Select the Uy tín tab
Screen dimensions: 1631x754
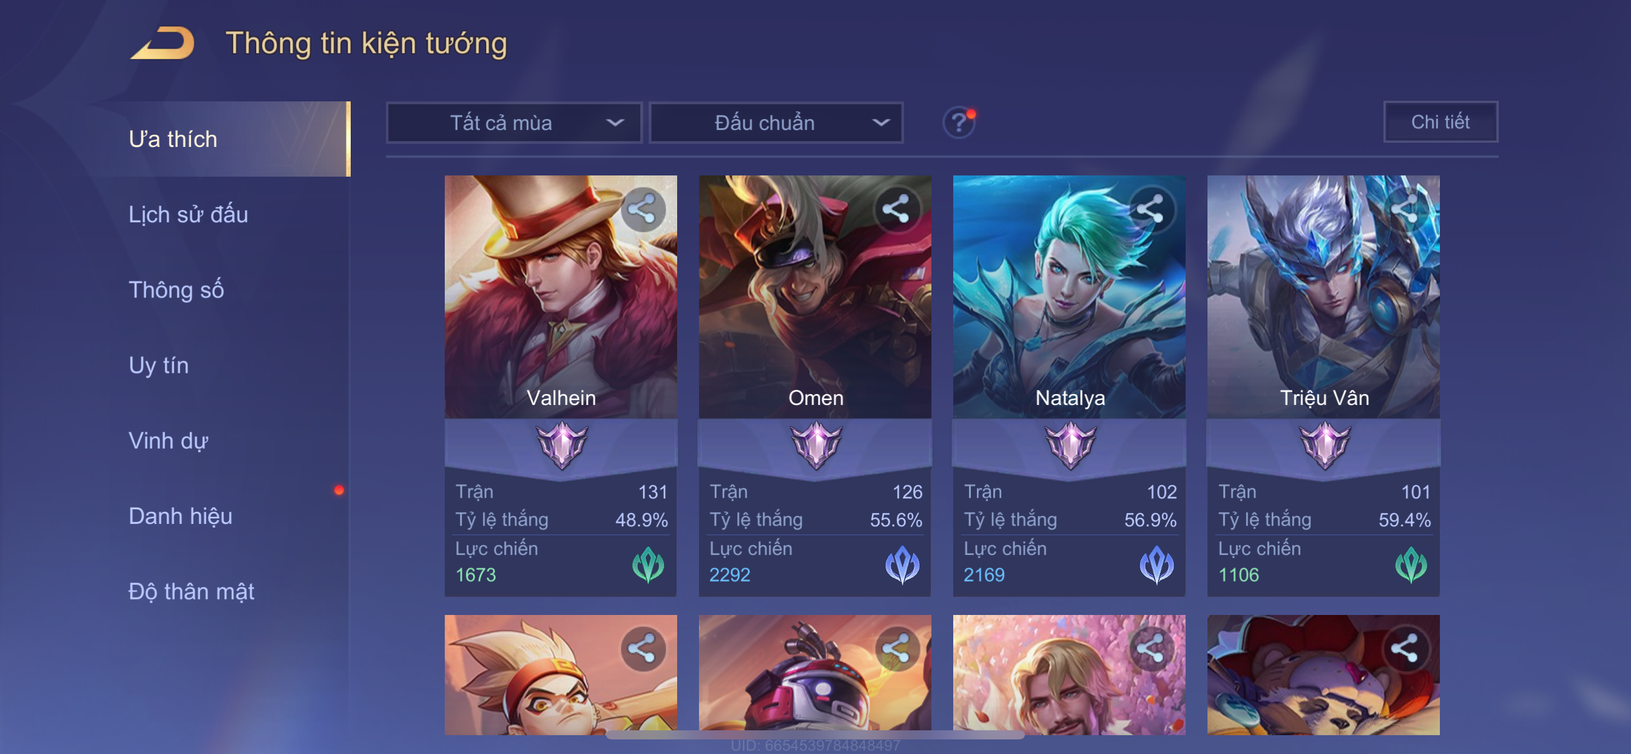(x=159, y=365)
